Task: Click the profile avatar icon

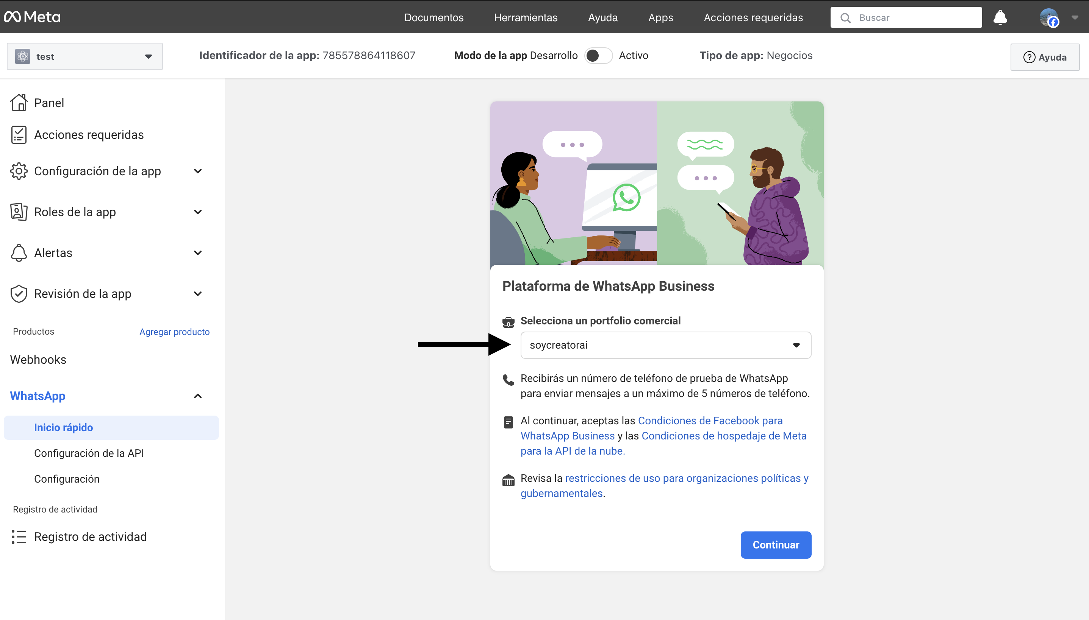Action: coord(1048,17)
